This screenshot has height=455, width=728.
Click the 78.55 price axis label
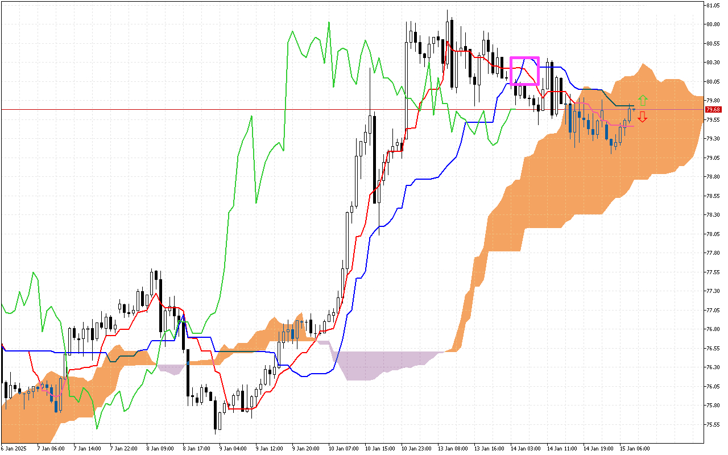713,196
